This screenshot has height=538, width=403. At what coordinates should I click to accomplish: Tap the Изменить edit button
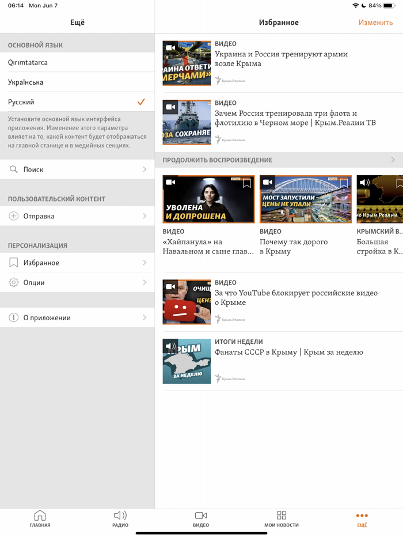[x=375, y=22]
